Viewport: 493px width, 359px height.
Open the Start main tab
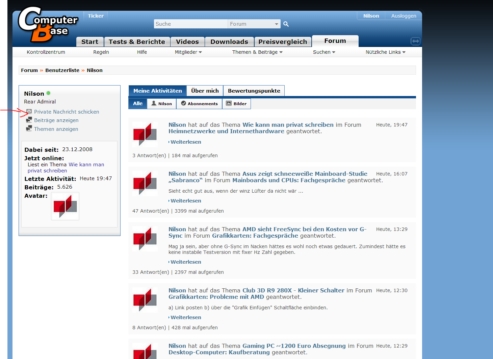point(90,42)
